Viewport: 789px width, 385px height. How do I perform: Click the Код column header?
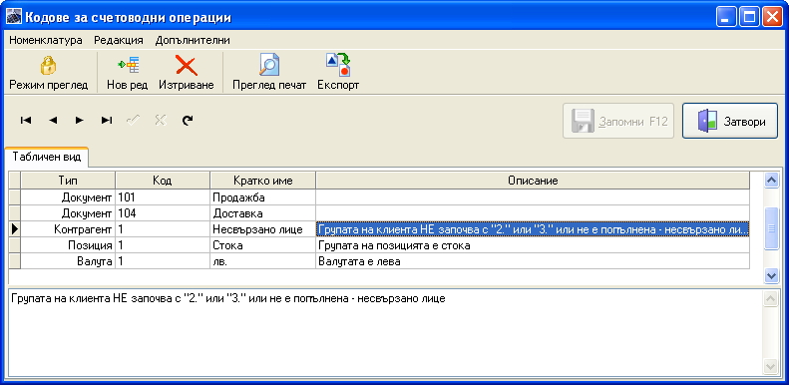[x=163, y=181]
